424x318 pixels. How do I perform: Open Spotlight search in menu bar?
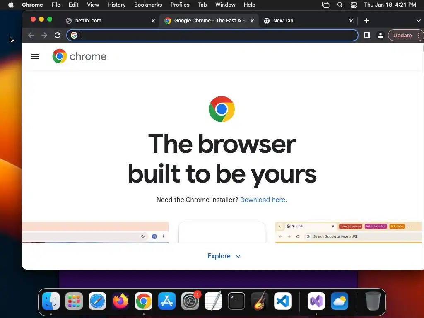pos(340,5)
